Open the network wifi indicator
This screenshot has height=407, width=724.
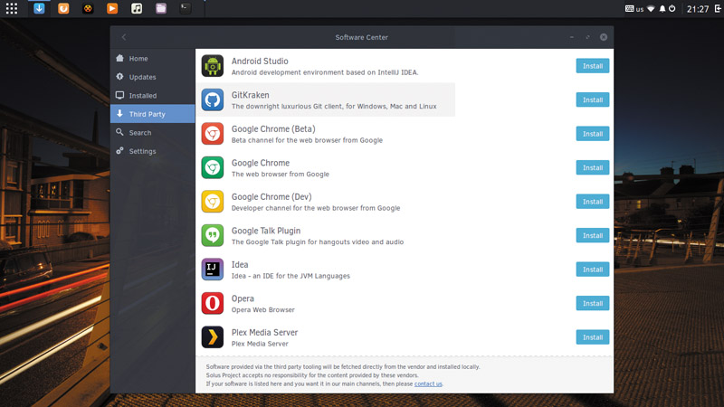coord(651,9)
